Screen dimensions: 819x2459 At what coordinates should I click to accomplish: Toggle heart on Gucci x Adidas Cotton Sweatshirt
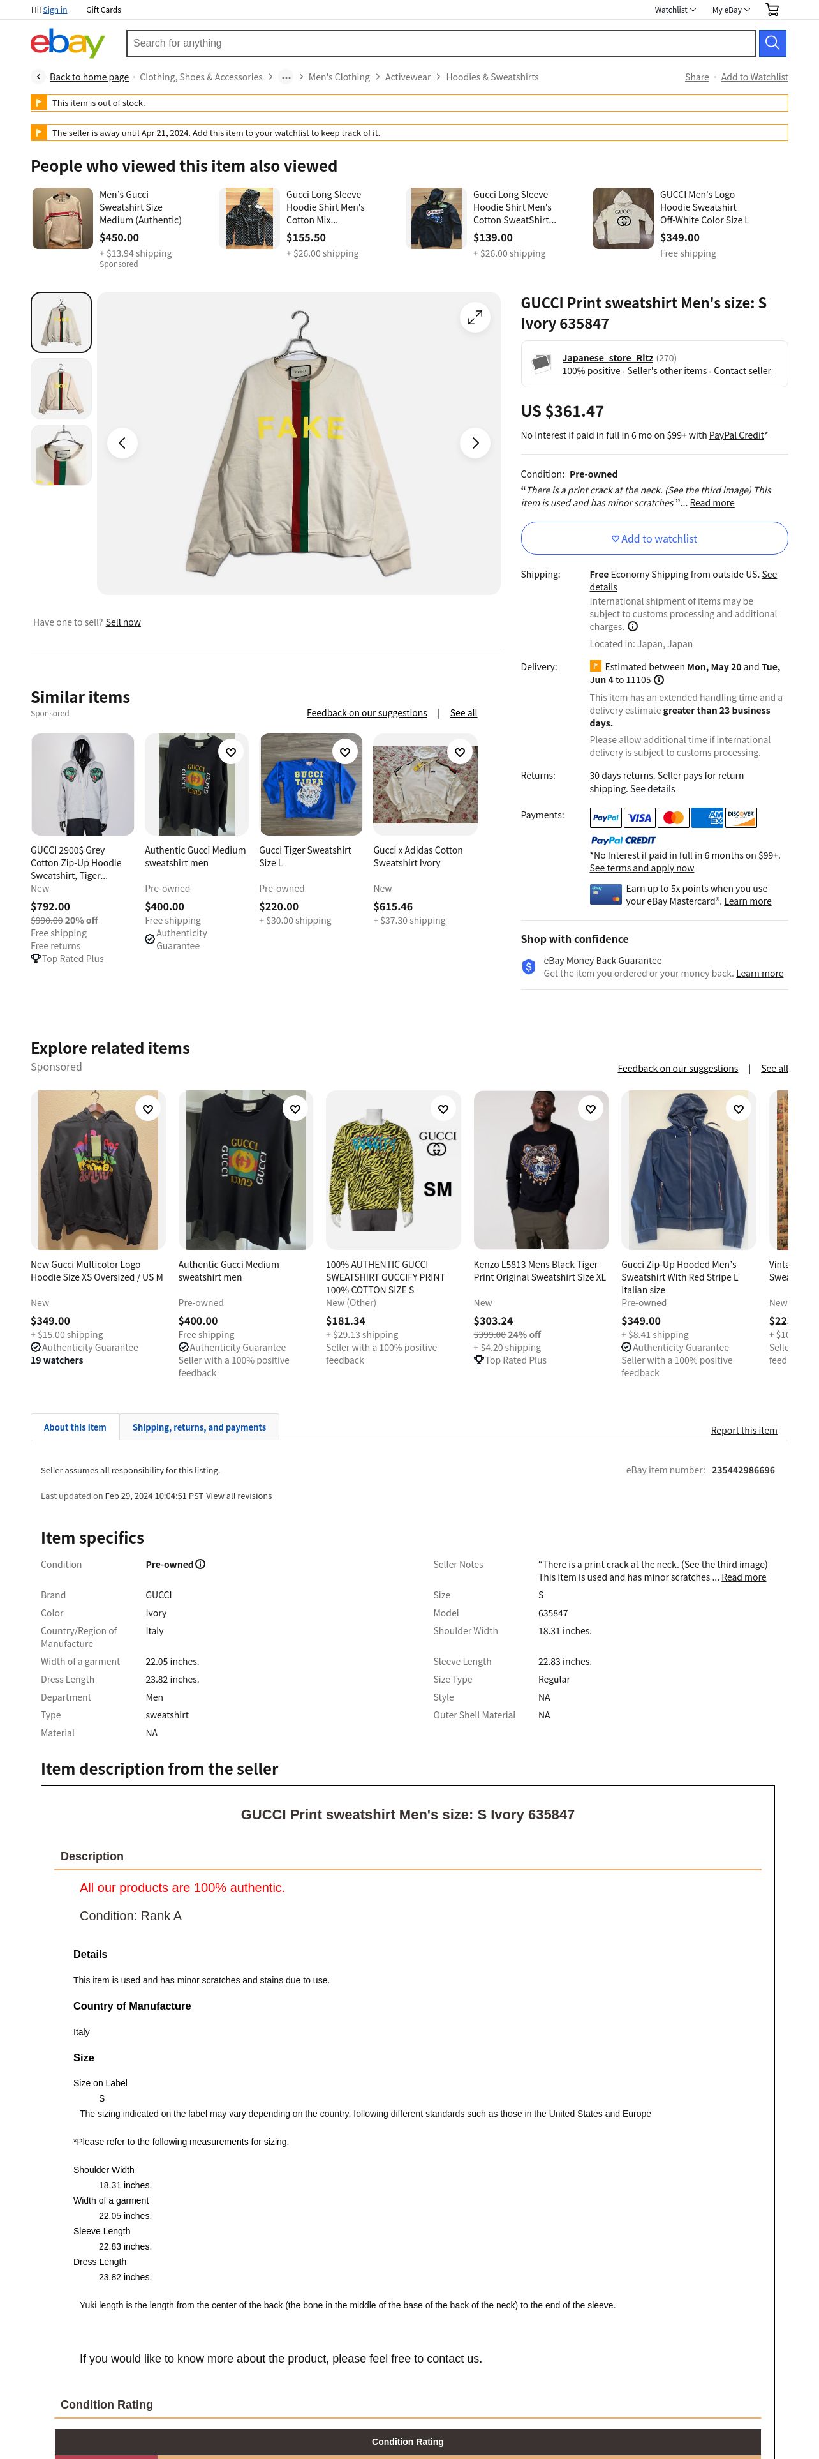coord(459,752)
